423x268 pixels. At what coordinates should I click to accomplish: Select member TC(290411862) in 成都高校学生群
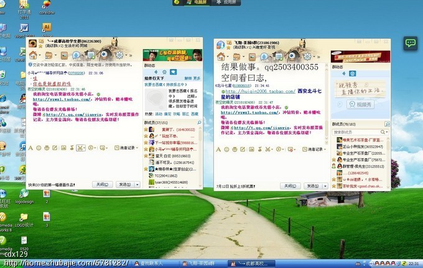(164, 176)
